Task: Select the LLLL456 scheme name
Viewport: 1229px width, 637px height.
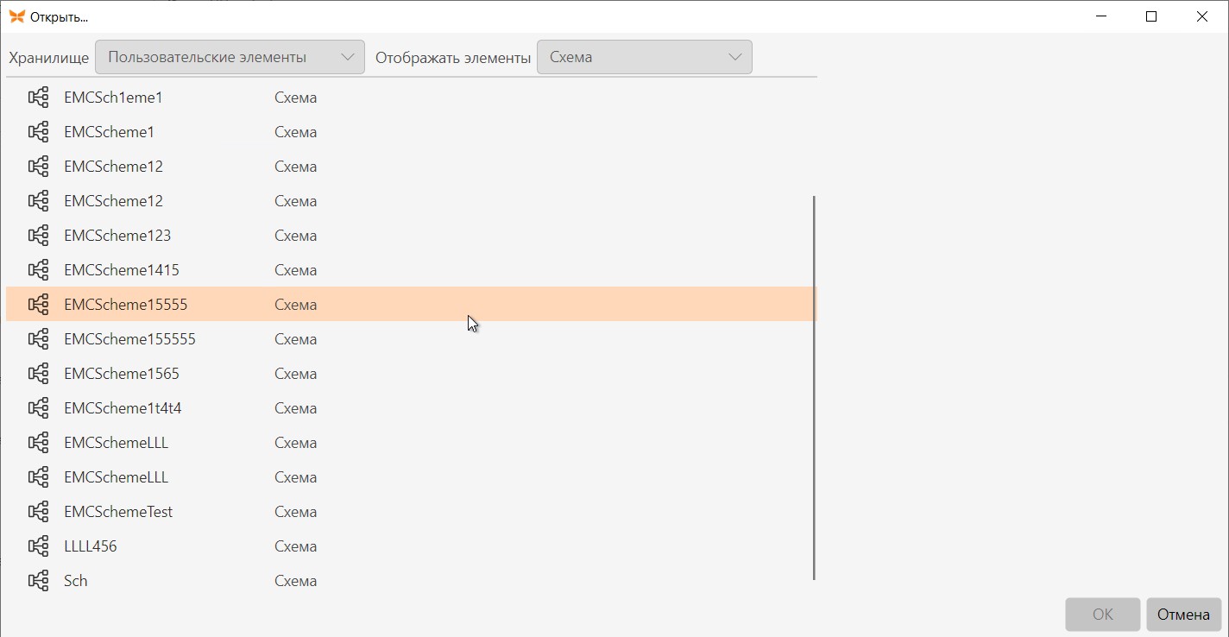Action: tap(91, 546)
